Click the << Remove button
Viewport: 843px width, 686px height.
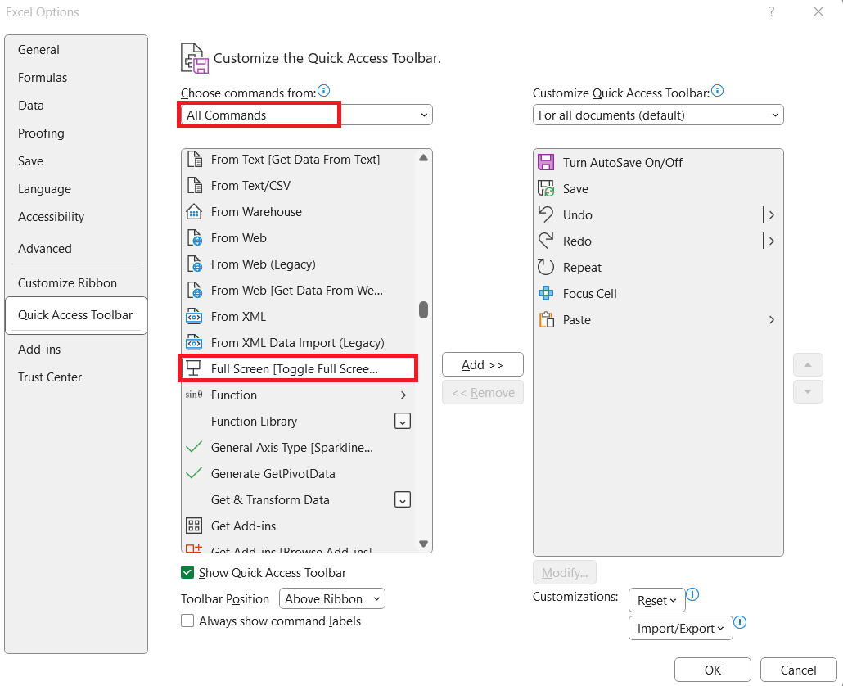[x=483, y=392]
